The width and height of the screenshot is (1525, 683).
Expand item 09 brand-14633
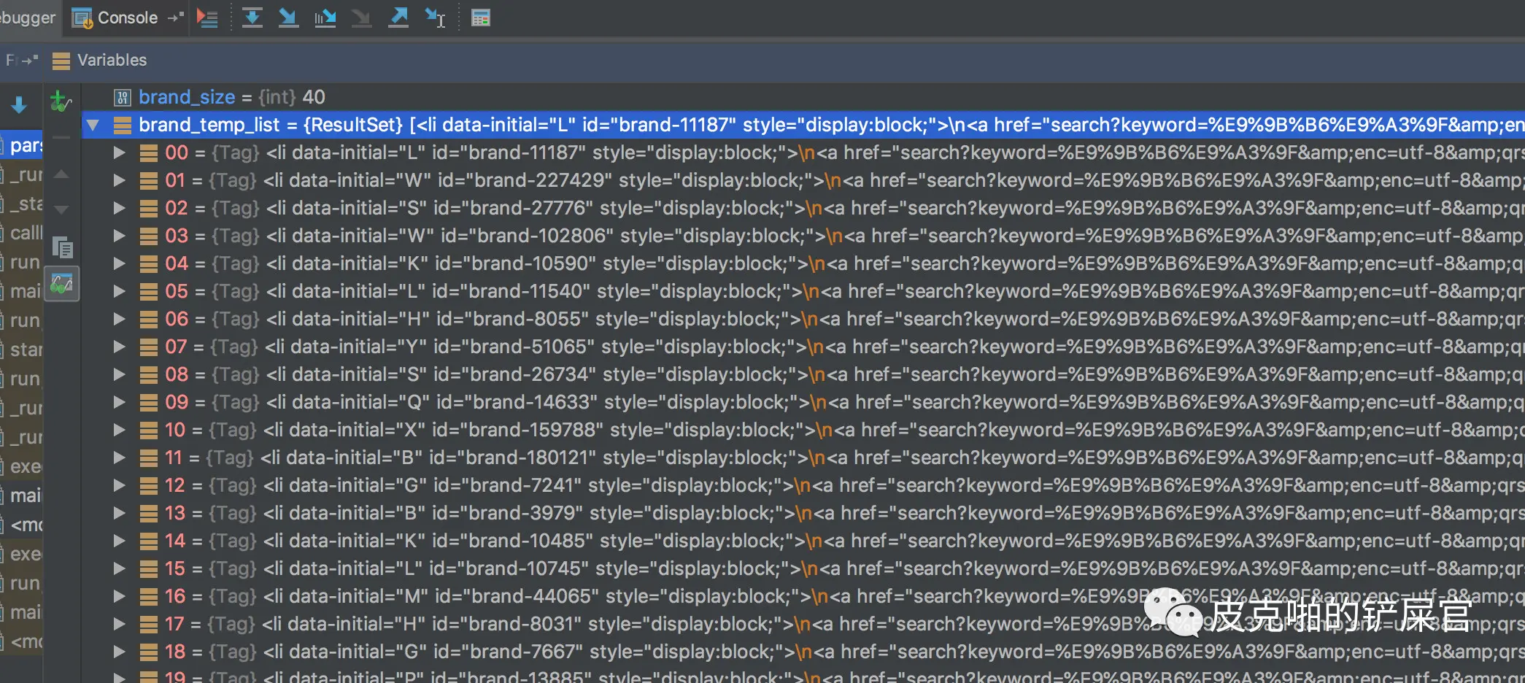119,402
